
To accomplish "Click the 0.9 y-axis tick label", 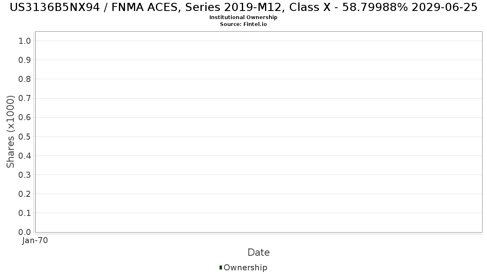I will [25, 60].
